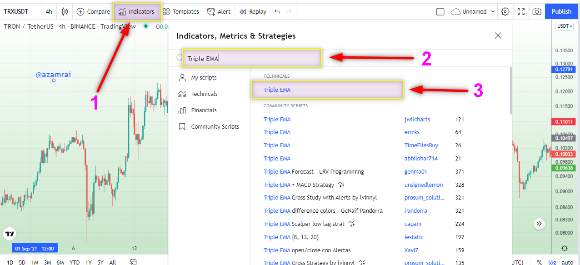
Task: Close the Indicators, Metrics & Strategies dialog
Action: click(x=498, y=35)
